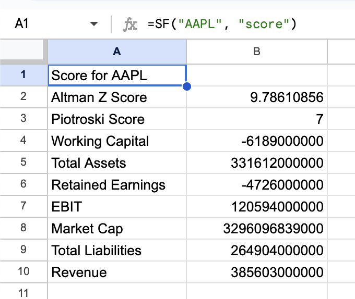Select row 6 header
Image resolution: width=355 pixels, height=299 pixels.
coord(23,184)
